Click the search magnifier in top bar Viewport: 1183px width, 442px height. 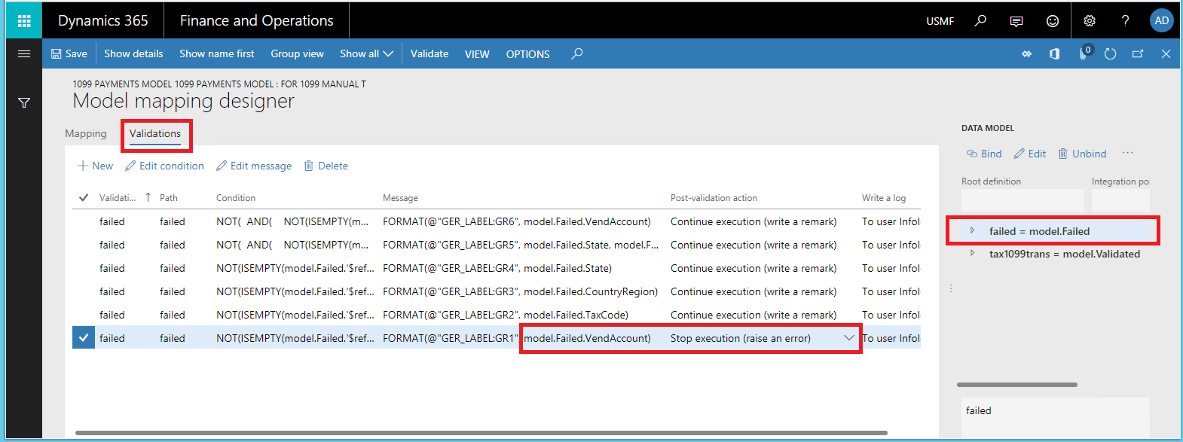pos(980,20)
